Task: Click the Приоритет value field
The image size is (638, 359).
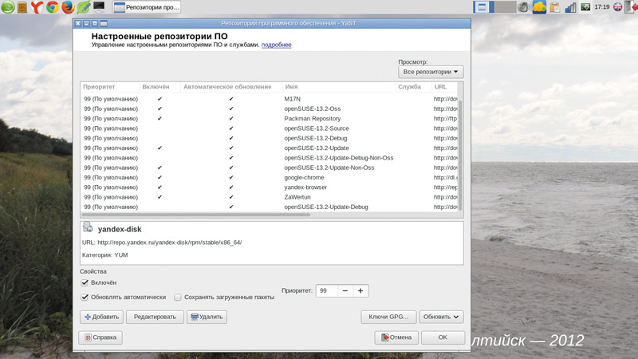Action: pos(327,290)
